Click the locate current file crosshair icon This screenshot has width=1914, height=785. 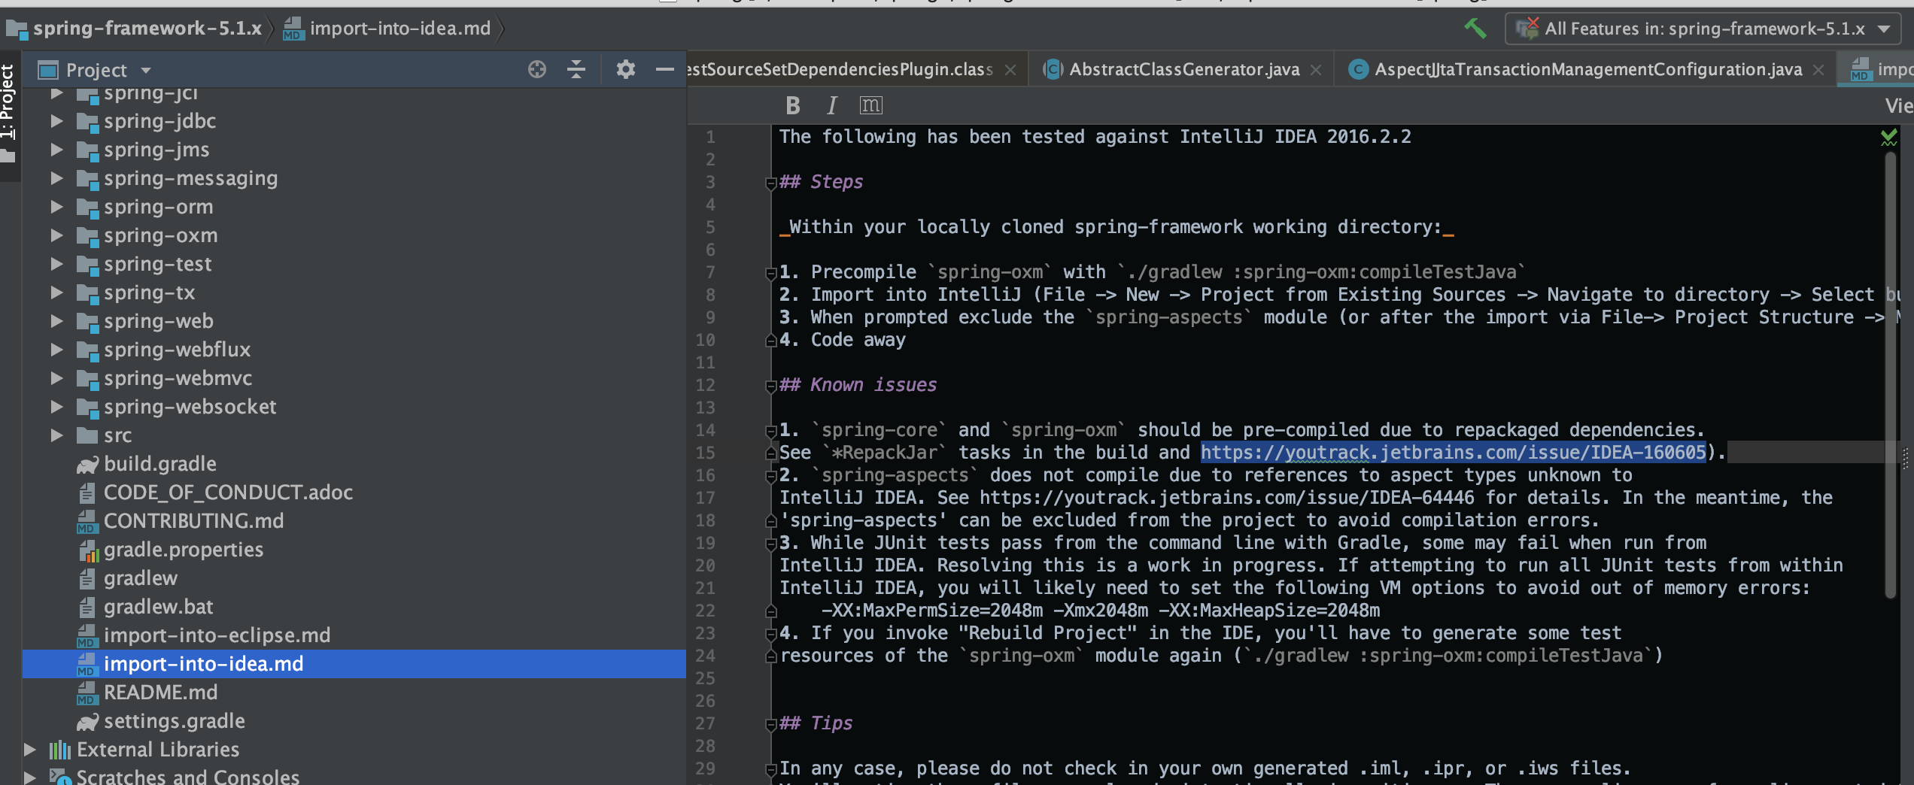(536, 70)
